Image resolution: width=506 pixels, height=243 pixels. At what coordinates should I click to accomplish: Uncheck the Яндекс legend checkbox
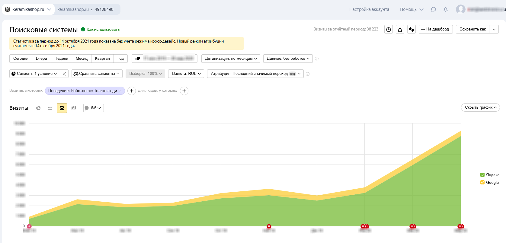(x=482, y=175)
